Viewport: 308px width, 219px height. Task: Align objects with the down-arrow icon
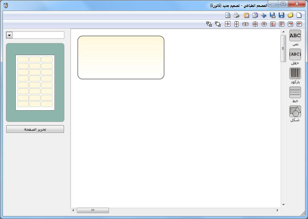tap(273, 24)
